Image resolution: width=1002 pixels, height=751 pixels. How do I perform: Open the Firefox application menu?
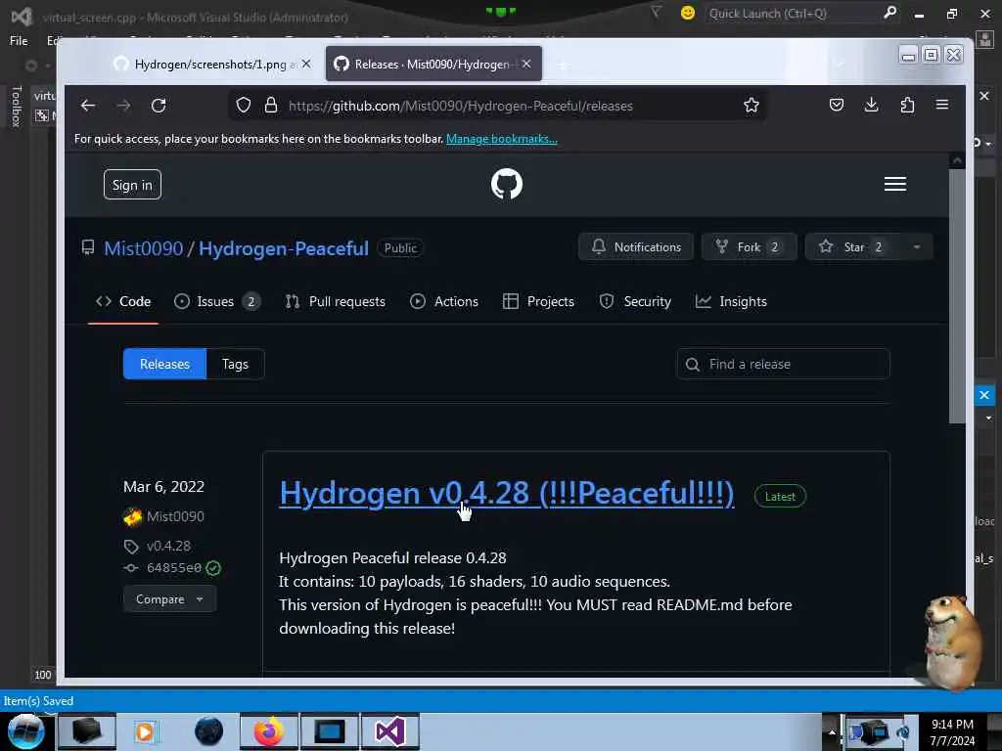coord(942,105)
